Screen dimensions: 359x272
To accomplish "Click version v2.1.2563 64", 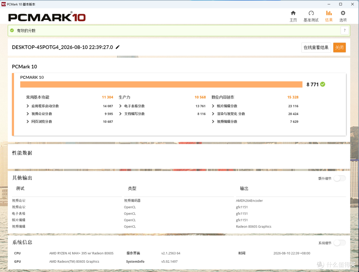I will [x=171, y=253].
